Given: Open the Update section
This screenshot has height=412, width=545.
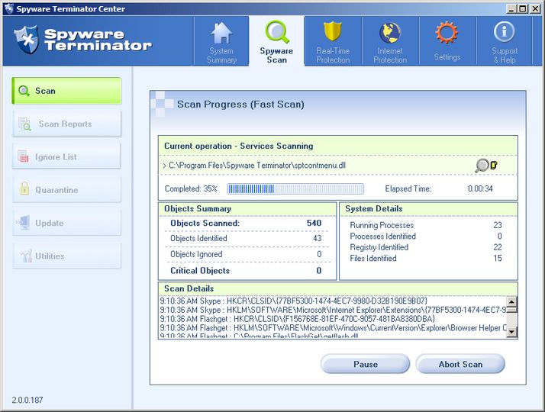Looking at the screenshot, I should point(66,223).
